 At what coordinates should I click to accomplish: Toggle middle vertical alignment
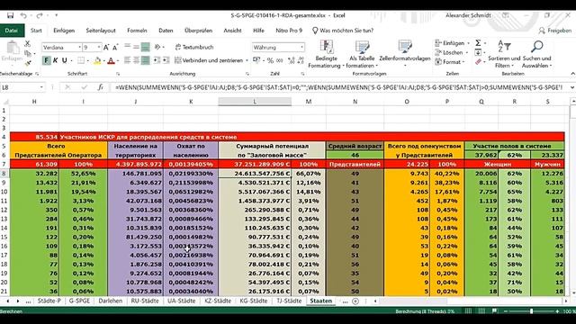click(136, 47)
